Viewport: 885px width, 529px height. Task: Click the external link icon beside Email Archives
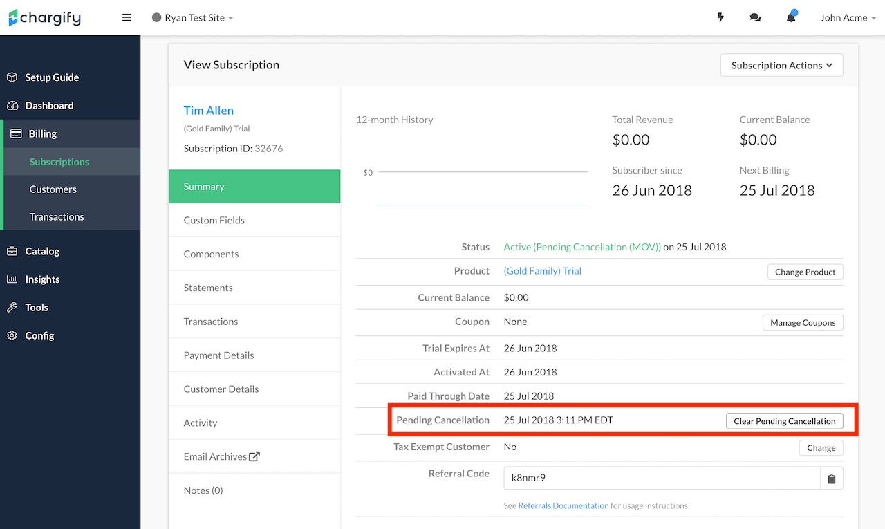click(x=254, y=456)
